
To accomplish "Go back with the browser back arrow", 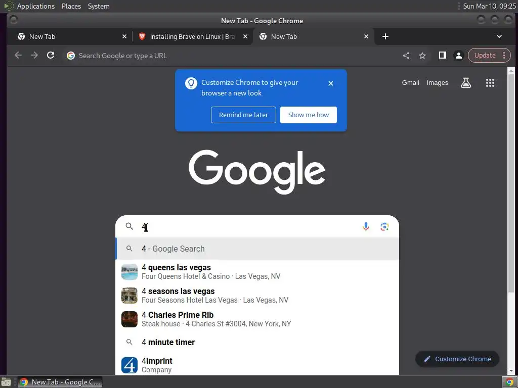I will (x=18, y=56).
